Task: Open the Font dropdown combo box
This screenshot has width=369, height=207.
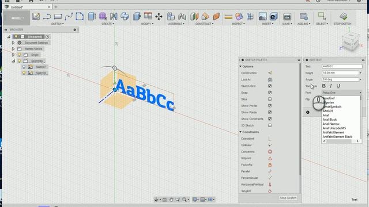Action: (x=342, y=93)
